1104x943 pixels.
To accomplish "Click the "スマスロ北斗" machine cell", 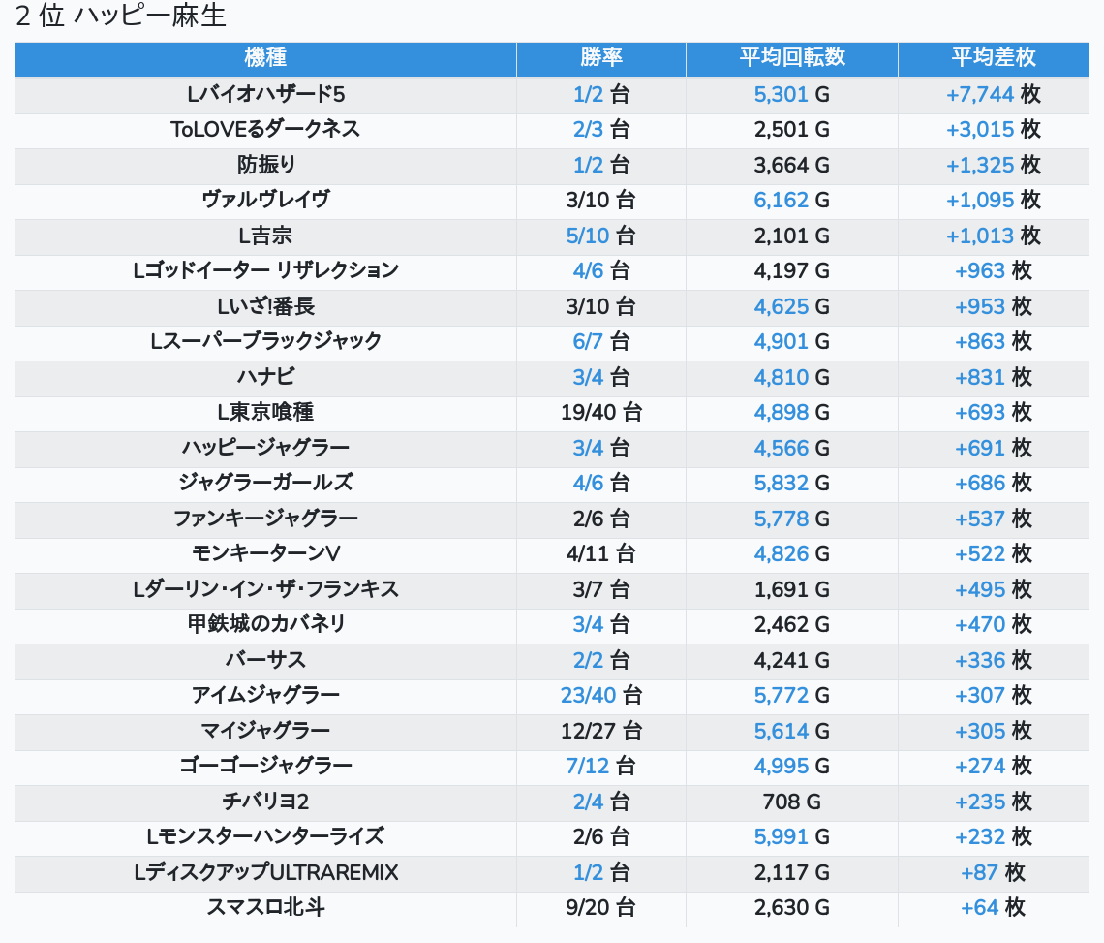I will [x=265, y=908].
